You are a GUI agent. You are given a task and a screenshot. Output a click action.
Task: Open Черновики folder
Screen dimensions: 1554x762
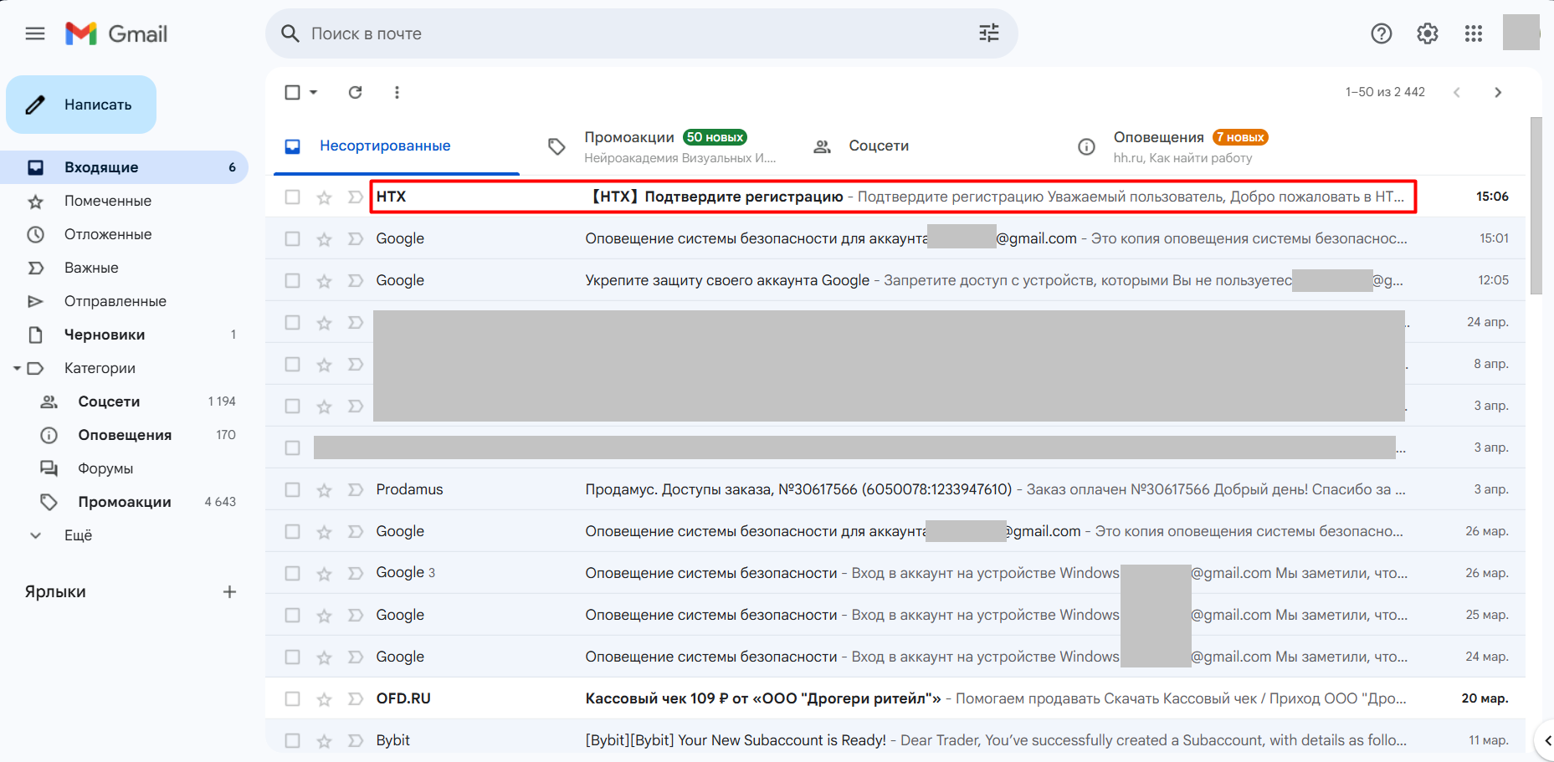124,335
